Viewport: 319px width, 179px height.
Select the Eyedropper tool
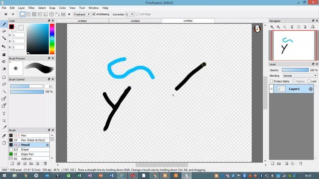pos(4,136)
